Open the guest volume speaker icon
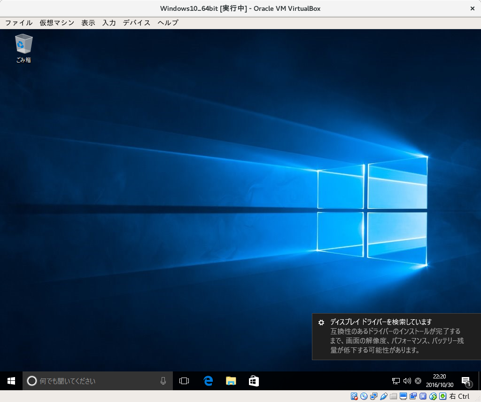The height and width of the screenshot is (402, 481). coord(407,381)
